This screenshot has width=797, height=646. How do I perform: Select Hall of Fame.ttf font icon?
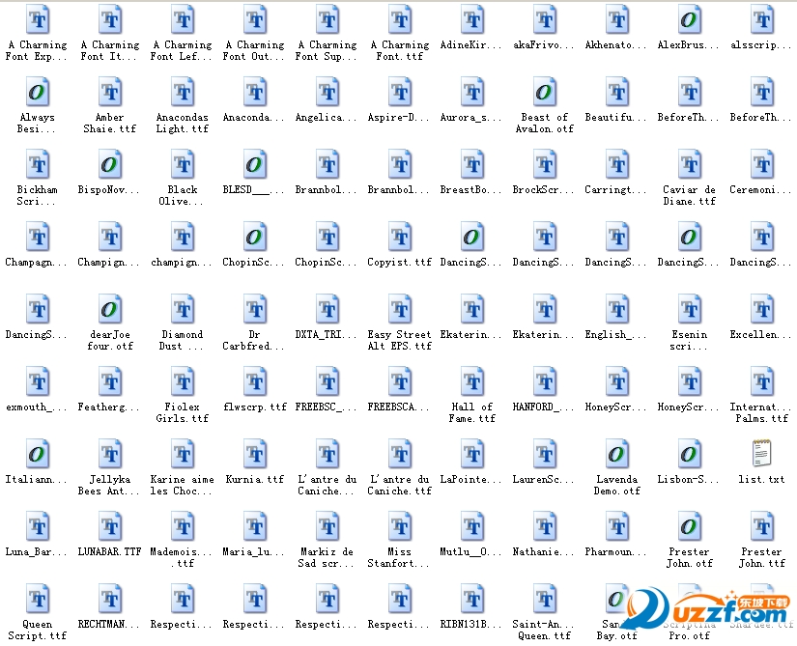pyautogui.click(x=472, y=382)
